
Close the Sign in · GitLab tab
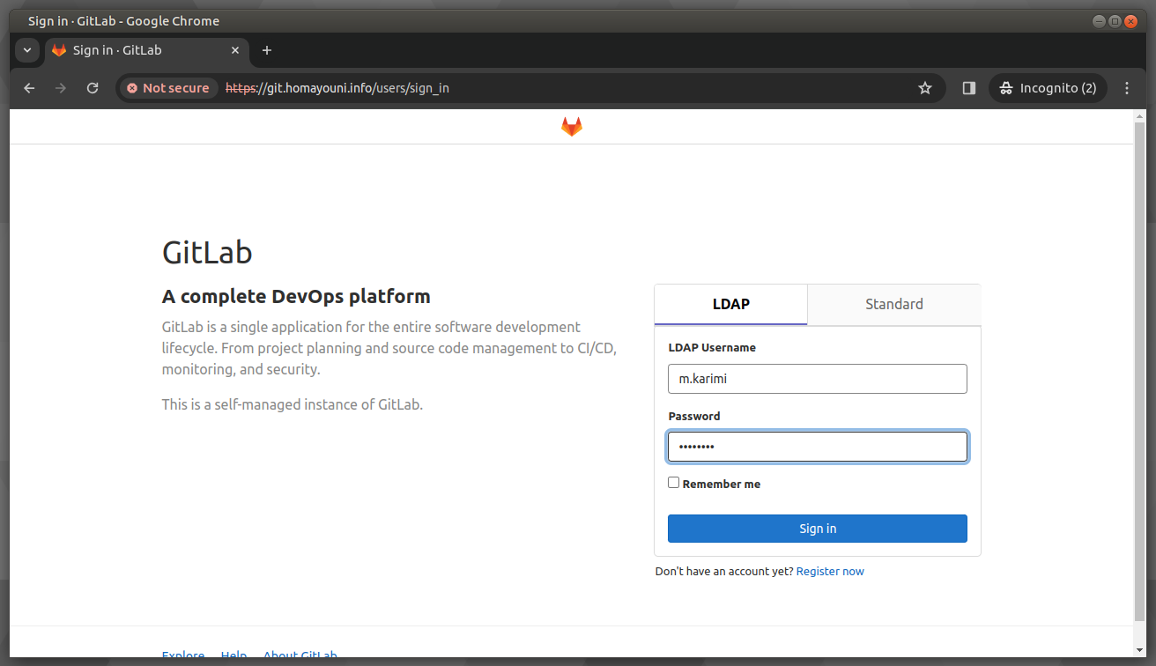point(235,50)
